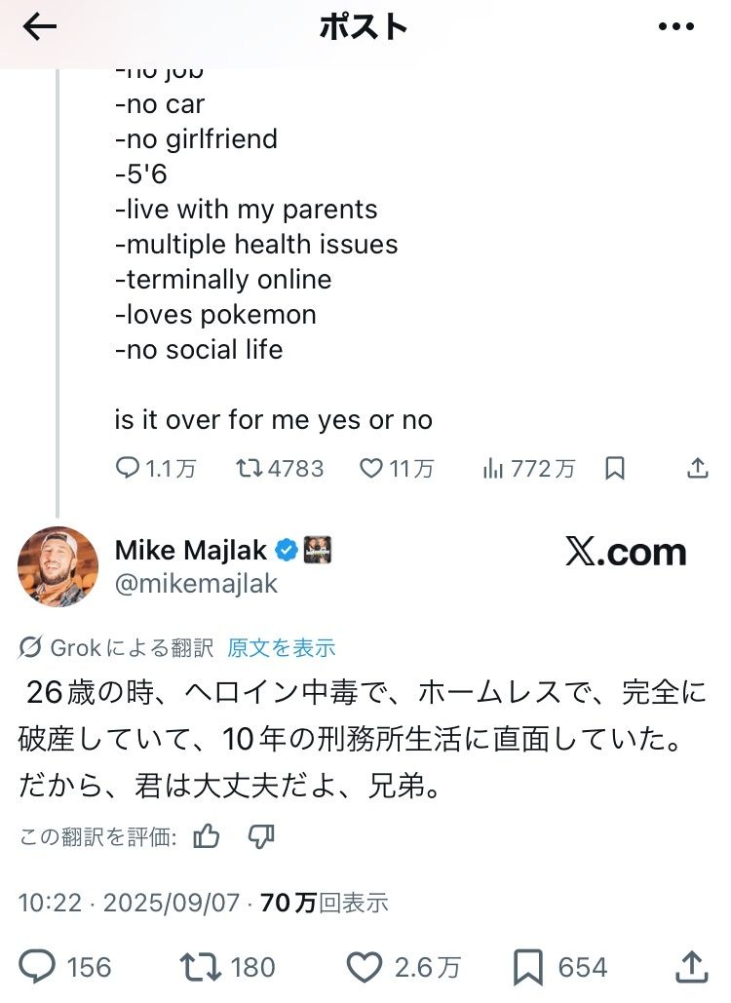The height and width of the screenshot is (1003, 731).
Task: Tap the blue verified badge
Action: (x=286, y=551)
